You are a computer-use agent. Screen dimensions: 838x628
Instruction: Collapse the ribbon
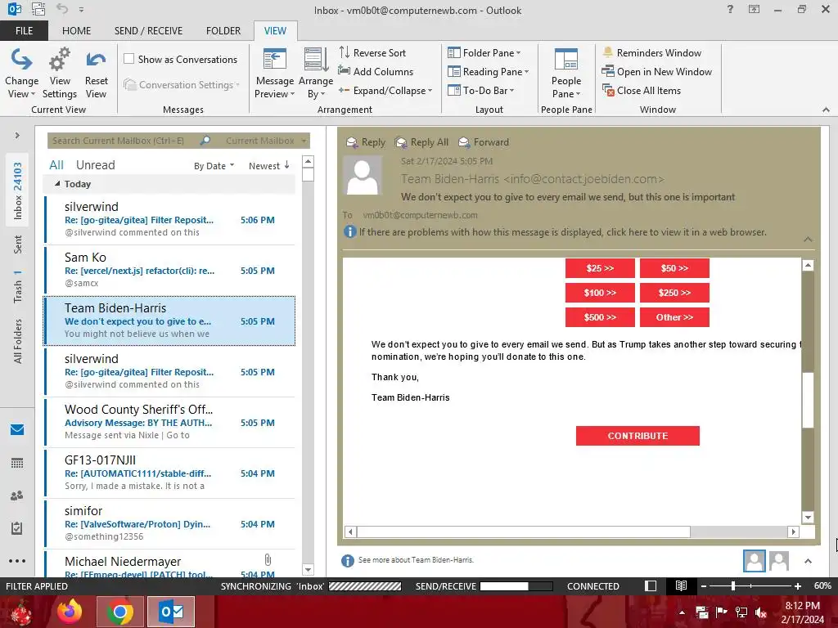(x=826, y=110)
